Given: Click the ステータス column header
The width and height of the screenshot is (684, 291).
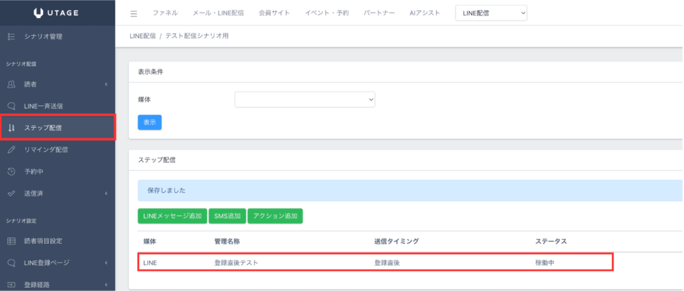Looking at the screenshot, I should pyautogui.click(x=551, y=242).
